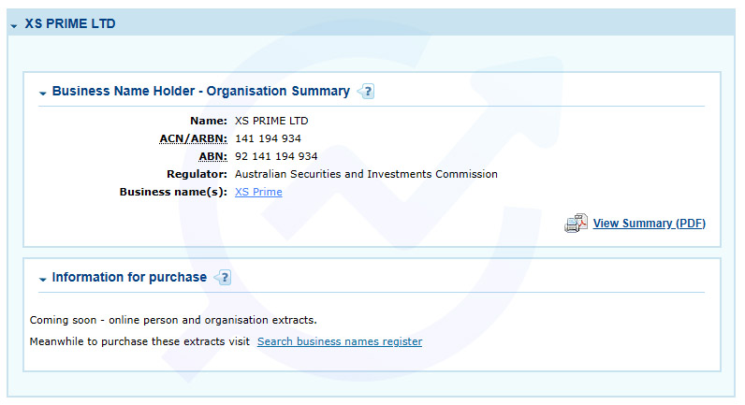The height and width of the screenshot is (405, 745).
Task: Click the Information for purchase heading
Action: [x=129, y=277]
